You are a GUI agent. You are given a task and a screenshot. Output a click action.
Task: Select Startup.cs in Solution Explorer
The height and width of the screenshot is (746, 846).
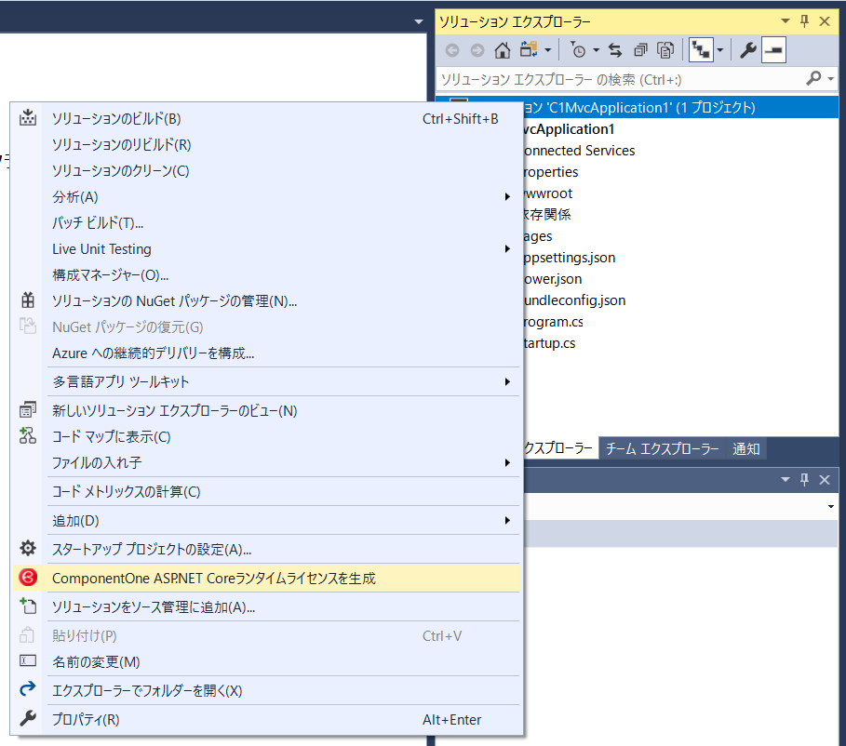coord(549,343)
